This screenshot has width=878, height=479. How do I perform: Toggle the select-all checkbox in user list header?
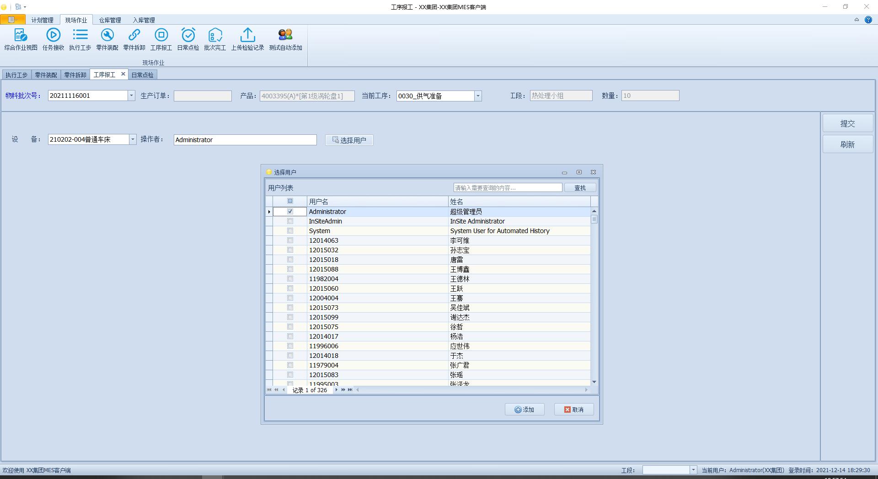[290, 201]
